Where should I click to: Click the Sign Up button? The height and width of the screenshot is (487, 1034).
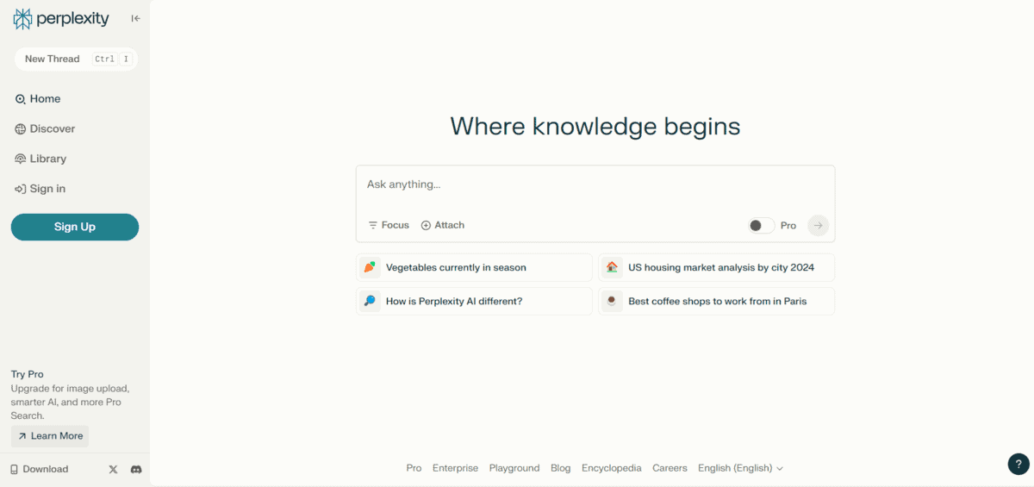click(75, 227)
